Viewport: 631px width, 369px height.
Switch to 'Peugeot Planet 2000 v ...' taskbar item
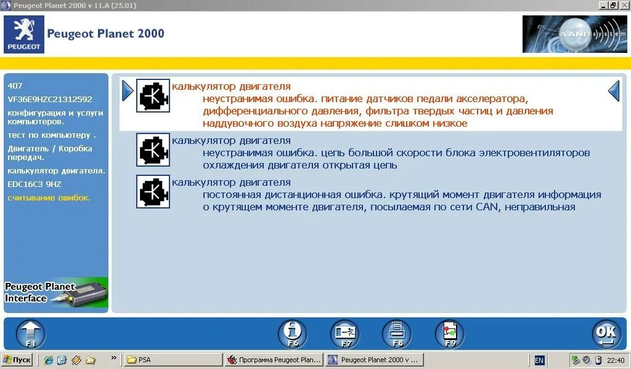coord(375,360)
